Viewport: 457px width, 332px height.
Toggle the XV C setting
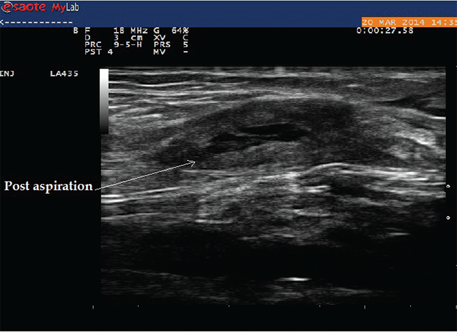[x=171, y=37]
